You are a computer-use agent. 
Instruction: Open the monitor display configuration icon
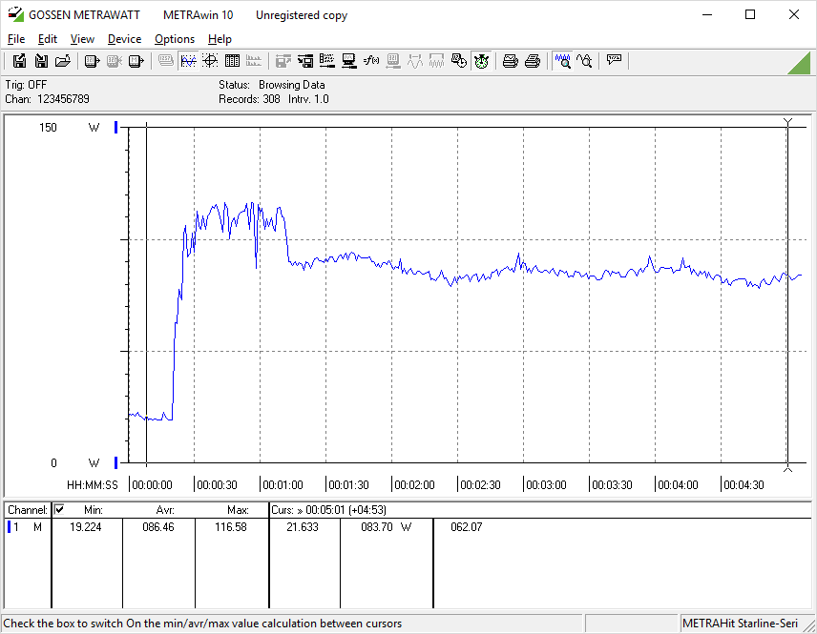point(349,61)
